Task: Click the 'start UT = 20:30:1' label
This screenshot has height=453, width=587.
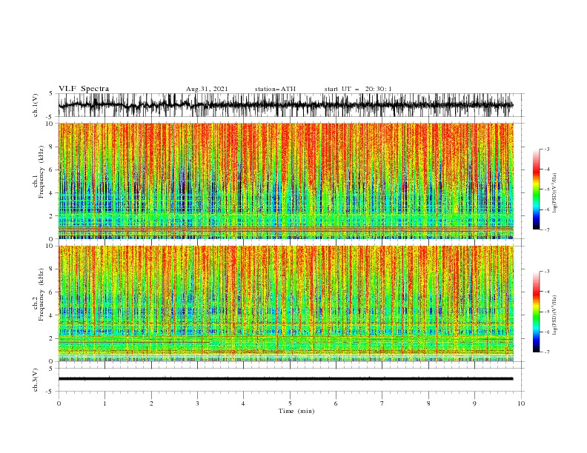Action: tap(358, 89)
